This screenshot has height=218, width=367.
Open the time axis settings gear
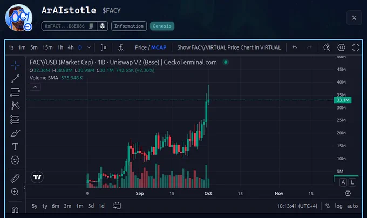pos(348,193)
